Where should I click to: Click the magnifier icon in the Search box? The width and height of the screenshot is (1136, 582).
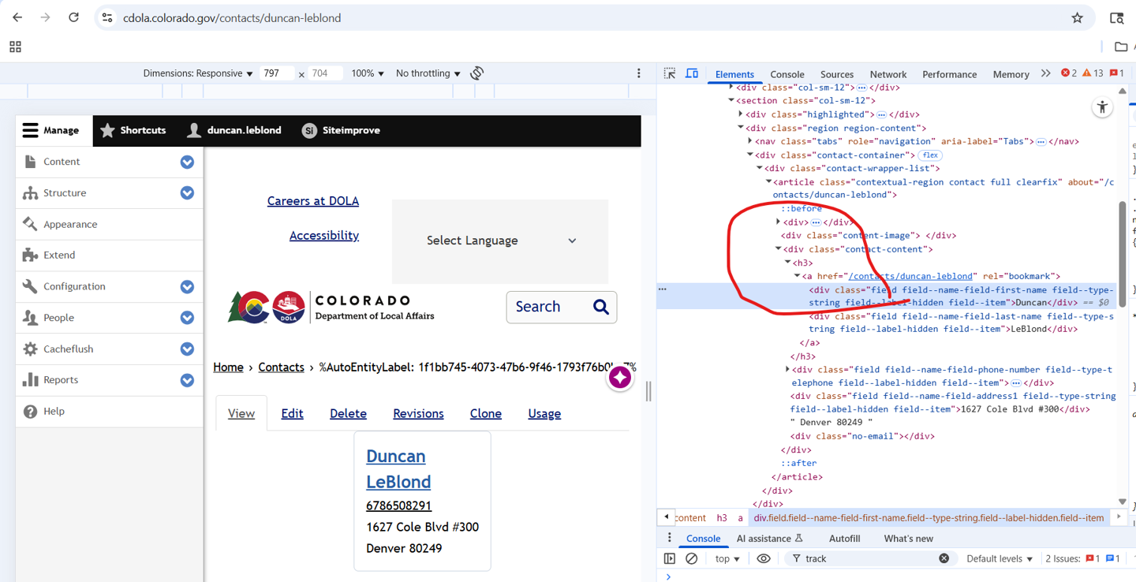[601, 307]
